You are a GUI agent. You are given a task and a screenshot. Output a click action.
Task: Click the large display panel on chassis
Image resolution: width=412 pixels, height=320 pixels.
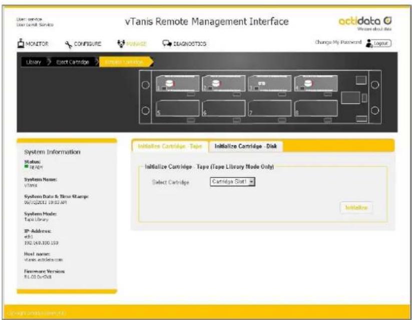click(350, 97)
